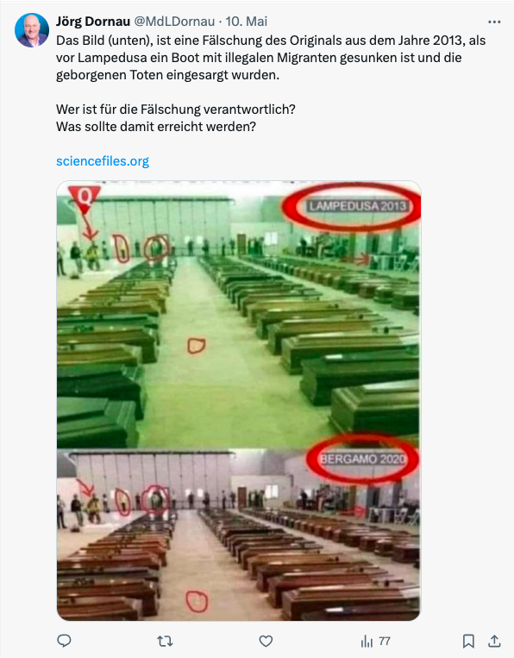
Task: Click the LAMPEDUSA 2013 label in image
Action: click(358, 206)
